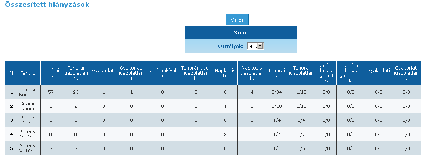The height and width of the screenshot is (155, 421).
Task: Click Almási Borbála's Tanórai h. value 57
Action: 51,92
